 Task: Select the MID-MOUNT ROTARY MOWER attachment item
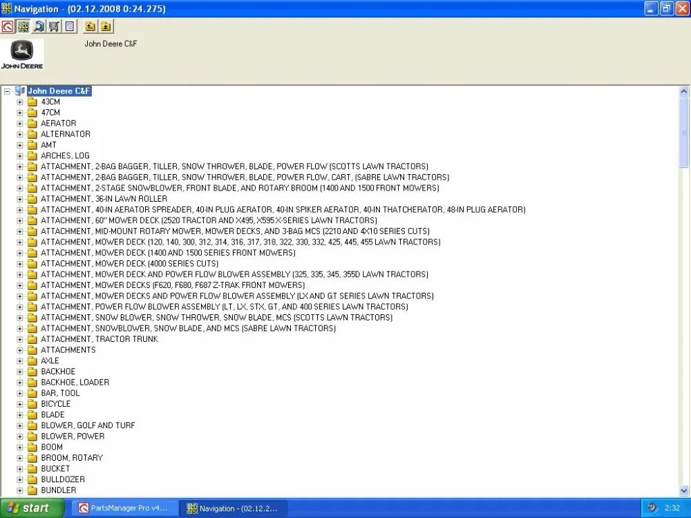(235, 231)
